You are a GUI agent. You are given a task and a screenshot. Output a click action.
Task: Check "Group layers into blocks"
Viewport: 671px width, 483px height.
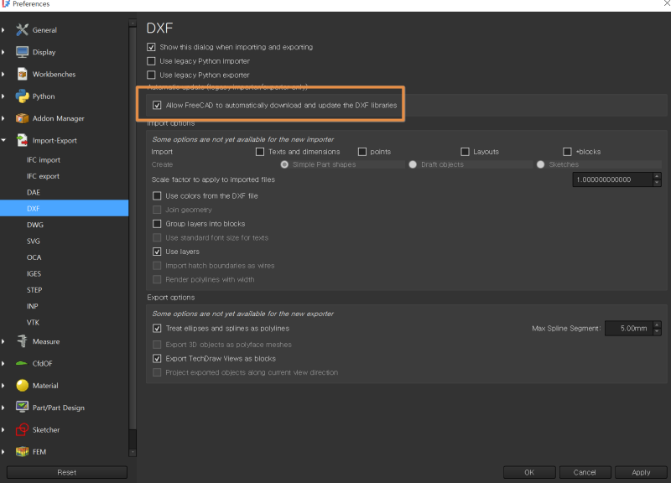[x=156, y=223]
